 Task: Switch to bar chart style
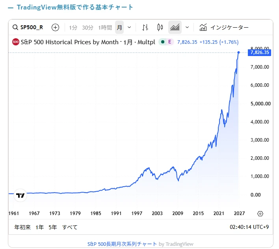point(145,28)
